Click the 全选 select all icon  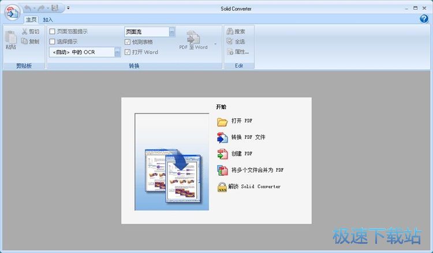[x=230, y=41]
